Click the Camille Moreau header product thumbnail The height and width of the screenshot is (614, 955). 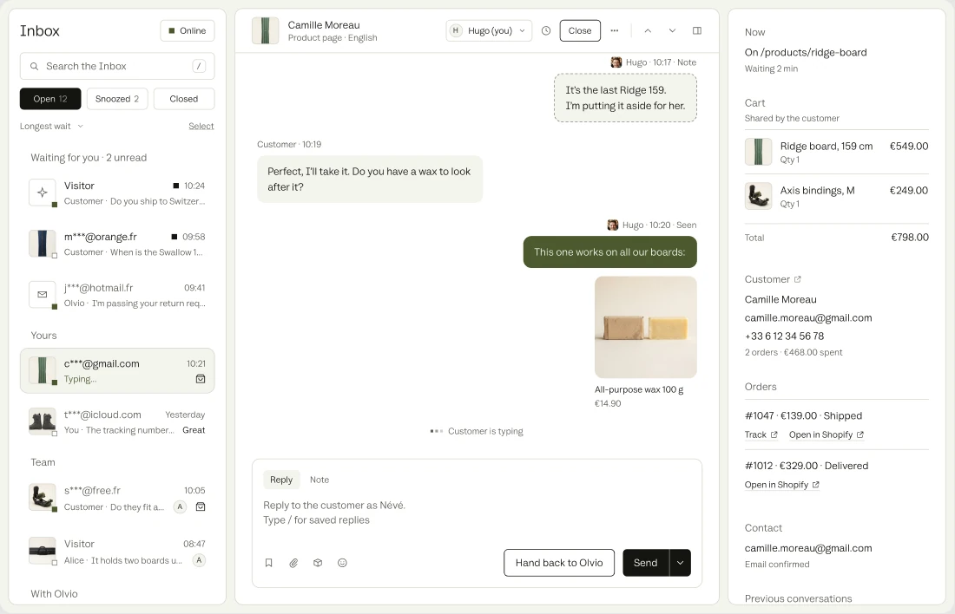click(x=266, y=30)
